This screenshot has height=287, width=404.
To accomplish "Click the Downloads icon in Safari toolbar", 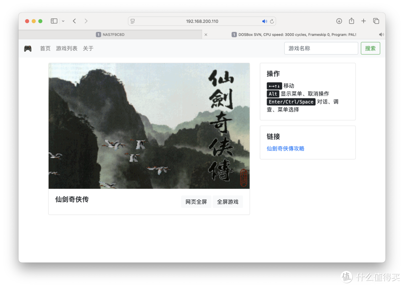I will 339,21.
